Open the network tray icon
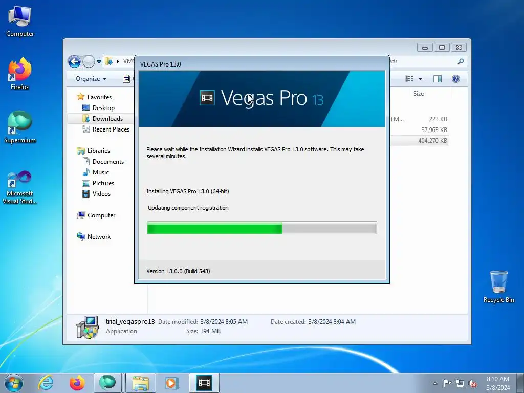Viewport: 524px width, 393px height. 460,383
